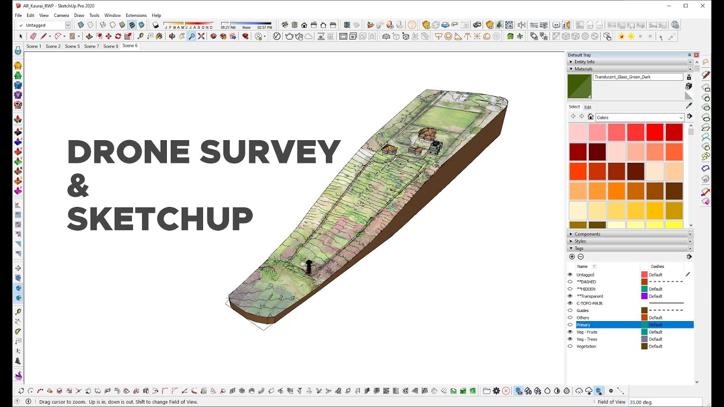This screenshot has height=407, width=724.
Task: Pick the pure red color swatch
Action: tap(654, 132)
